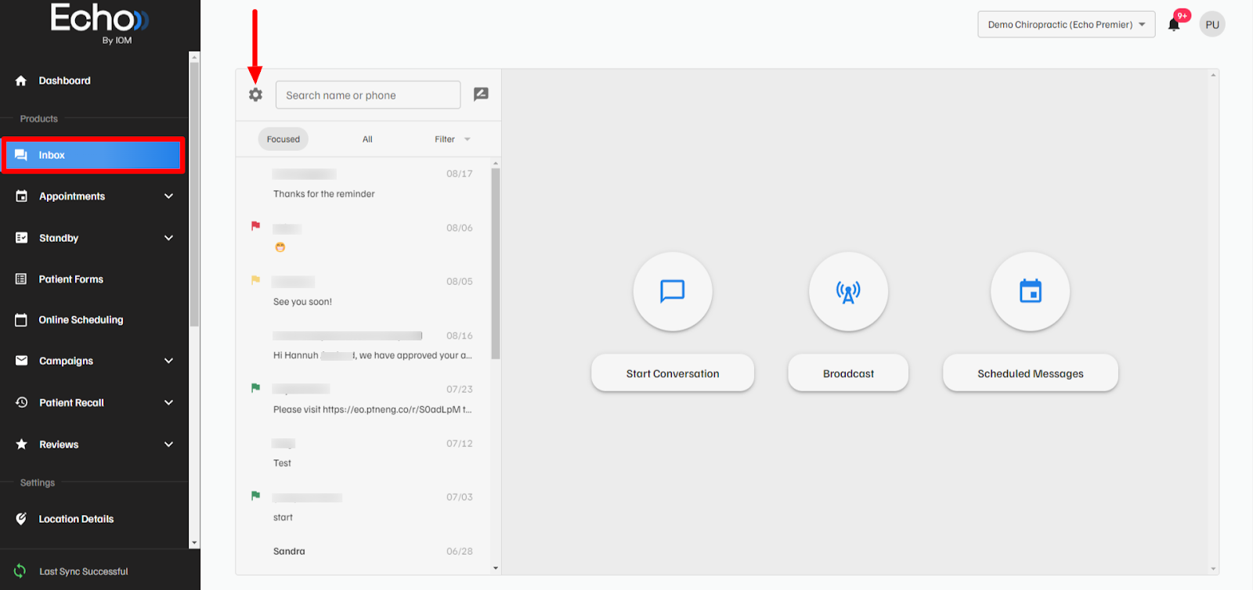
Task: Click the sidebar scrollbar down arrow
Action: point(194,543)
